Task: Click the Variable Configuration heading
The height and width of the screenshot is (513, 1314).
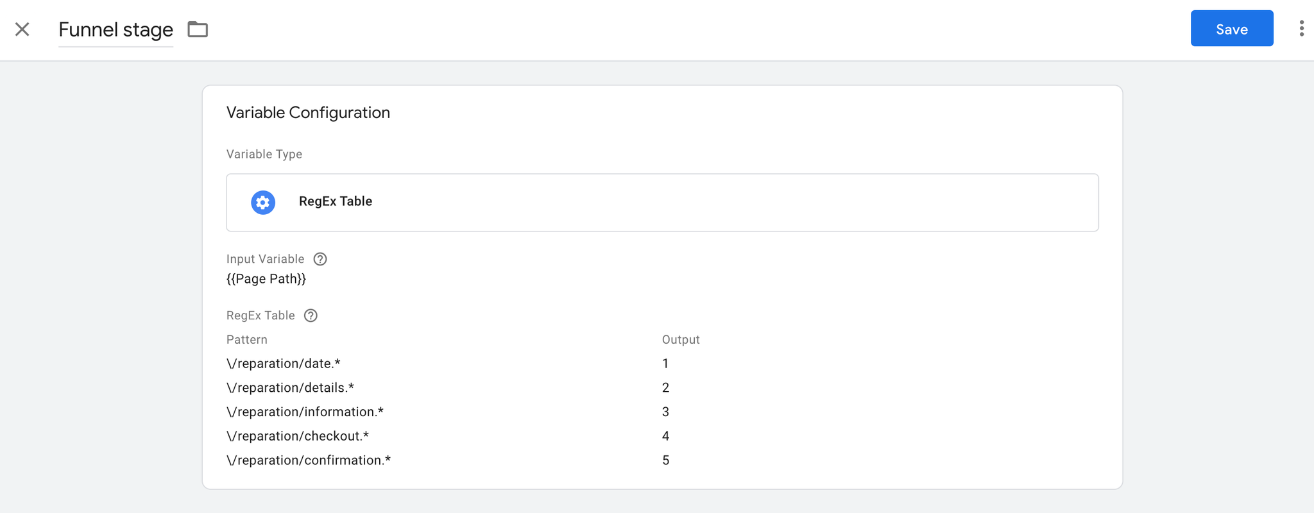Action: coord(308,113)
